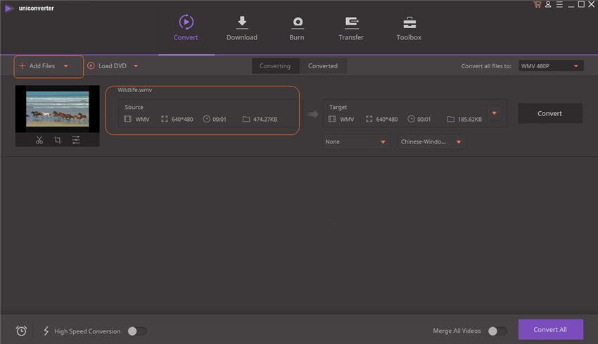Click the target duration 00:01

click(424, 120)
